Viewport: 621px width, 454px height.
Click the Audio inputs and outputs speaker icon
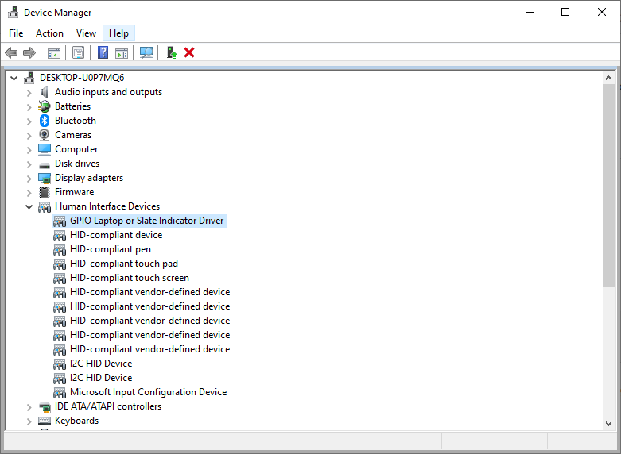(x=44, y=92)
